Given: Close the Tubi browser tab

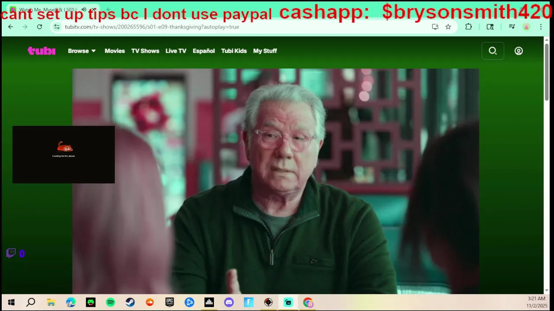Looking at the screenshot, I should point(93,10).
